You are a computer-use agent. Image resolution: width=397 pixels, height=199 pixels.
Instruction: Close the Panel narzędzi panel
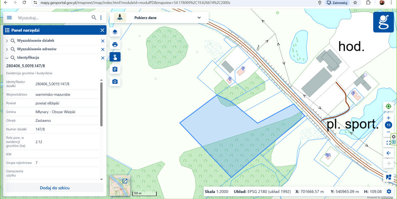click(x=102, y=30)
